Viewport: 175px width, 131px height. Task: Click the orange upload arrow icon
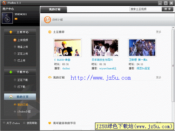(x=11, y=32)
